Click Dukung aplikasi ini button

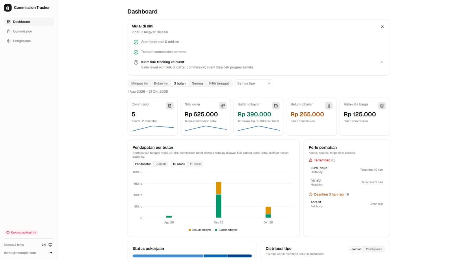click(x=21, y=233)
